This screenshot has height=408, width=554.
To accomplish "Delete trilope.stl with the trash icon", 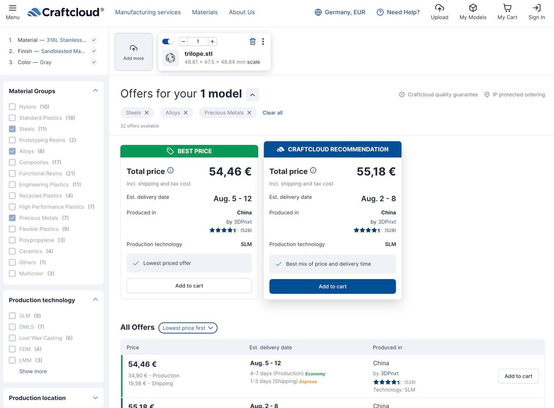I will [x=253, y=41].
